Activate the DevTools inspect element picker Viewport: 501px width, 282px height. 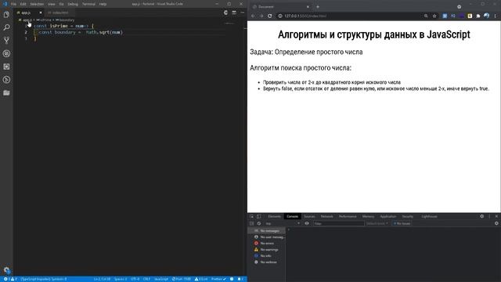[x=252, y=216]
